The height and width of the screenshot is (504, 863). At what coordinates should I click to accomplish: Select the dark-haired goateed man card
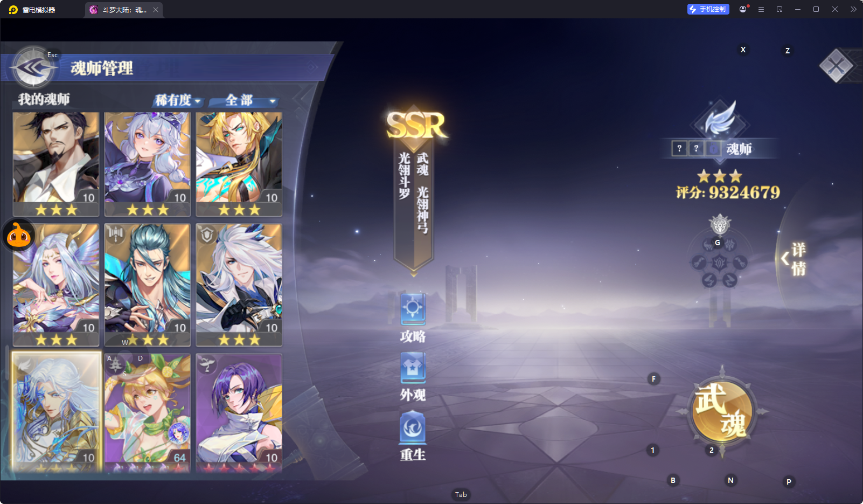[56, 164]
